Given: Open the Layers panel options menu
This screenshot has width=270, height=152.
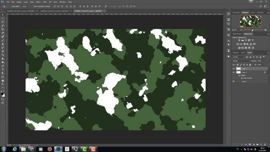Looking at the screenshot, I should [x=268, y=52].
